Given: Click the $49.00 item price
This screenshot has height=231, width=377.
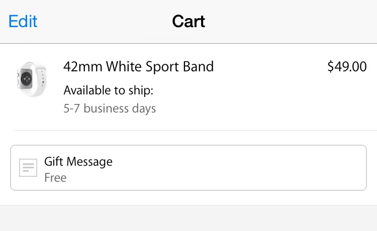Looking at the screenshot, I should coord(347,66).
